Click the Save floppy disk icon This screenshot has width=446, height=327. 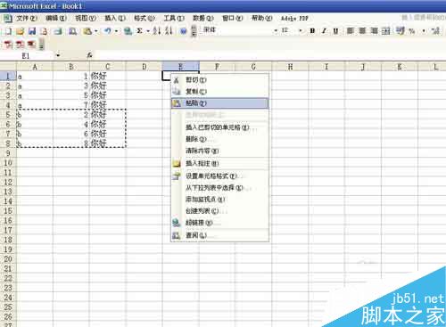click(32, 31)
